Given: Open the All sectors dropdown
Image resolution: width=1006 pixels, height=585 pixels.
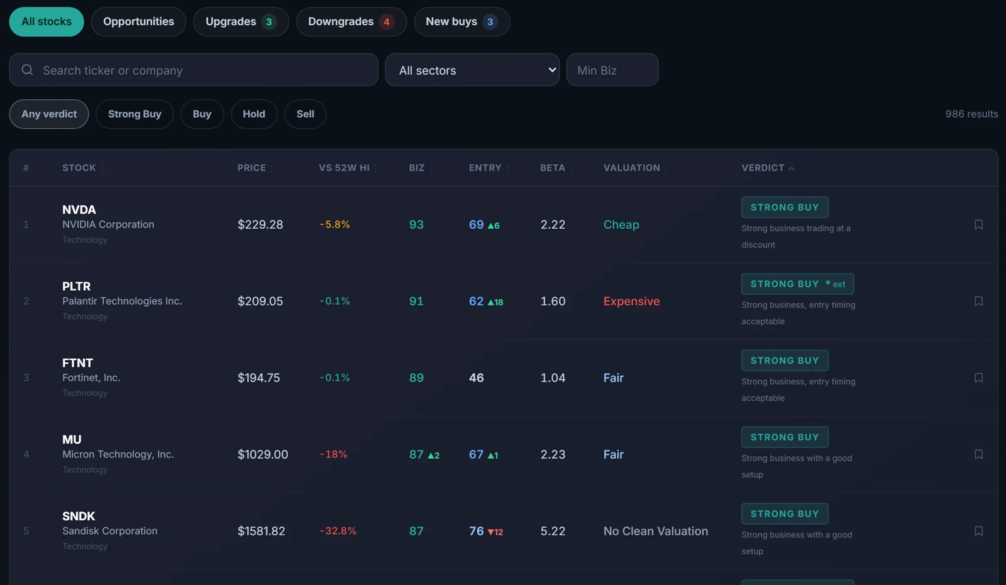Looking at the screenshot, I should 472,70.
